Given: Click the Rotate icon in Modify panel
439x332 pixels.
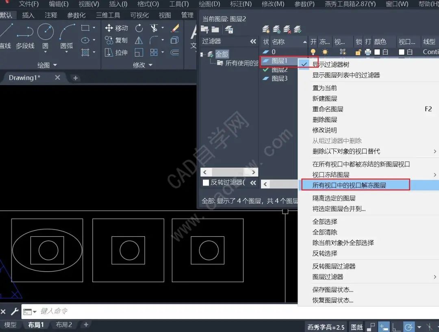Looking at the screenshot, I should pyautogui.click(x=139, y=28).
